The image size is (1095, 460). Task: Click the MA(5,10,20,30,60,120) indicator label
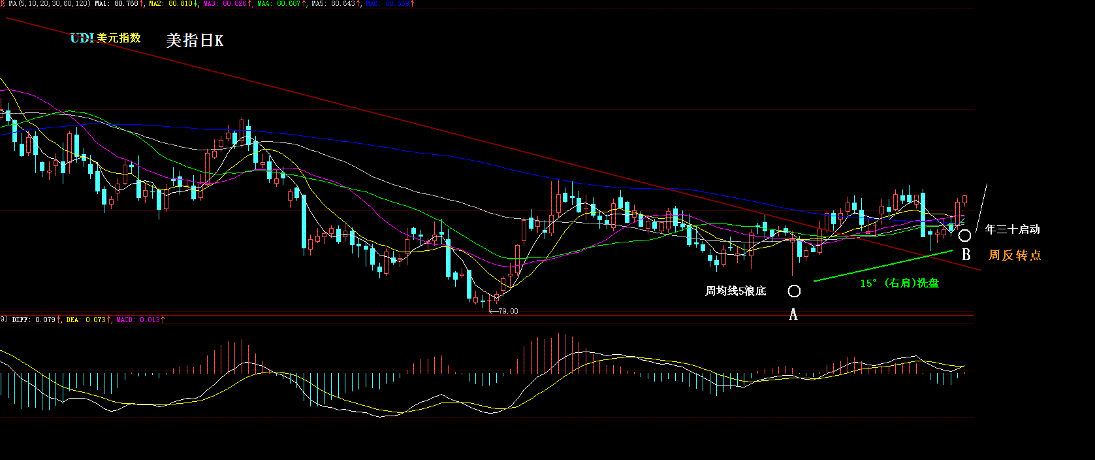click(50, 4)
